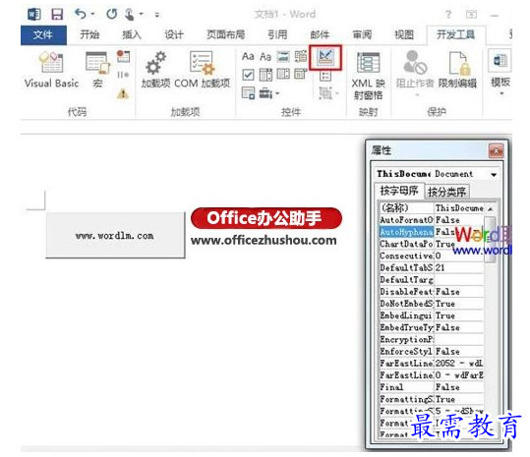The height and width of the screenshot is (457, 530).
Task: Switch to the 页面布局 tab
Action: coord(226,34)
